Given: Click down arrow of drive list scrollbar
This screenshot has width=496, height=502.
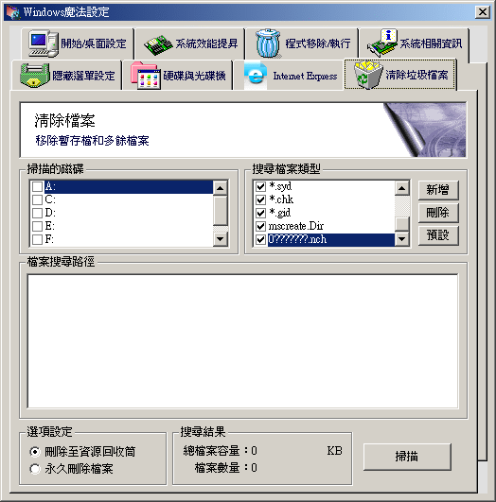Looking at the screenshot, I should click(x=221, y=239).
